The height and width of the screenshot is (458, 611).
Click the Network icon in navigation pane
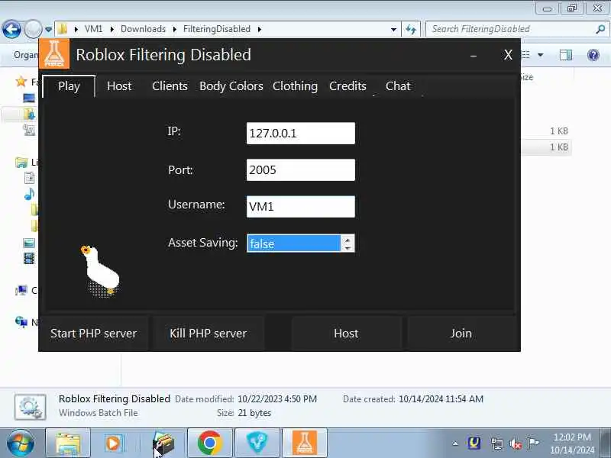(21, 321)
